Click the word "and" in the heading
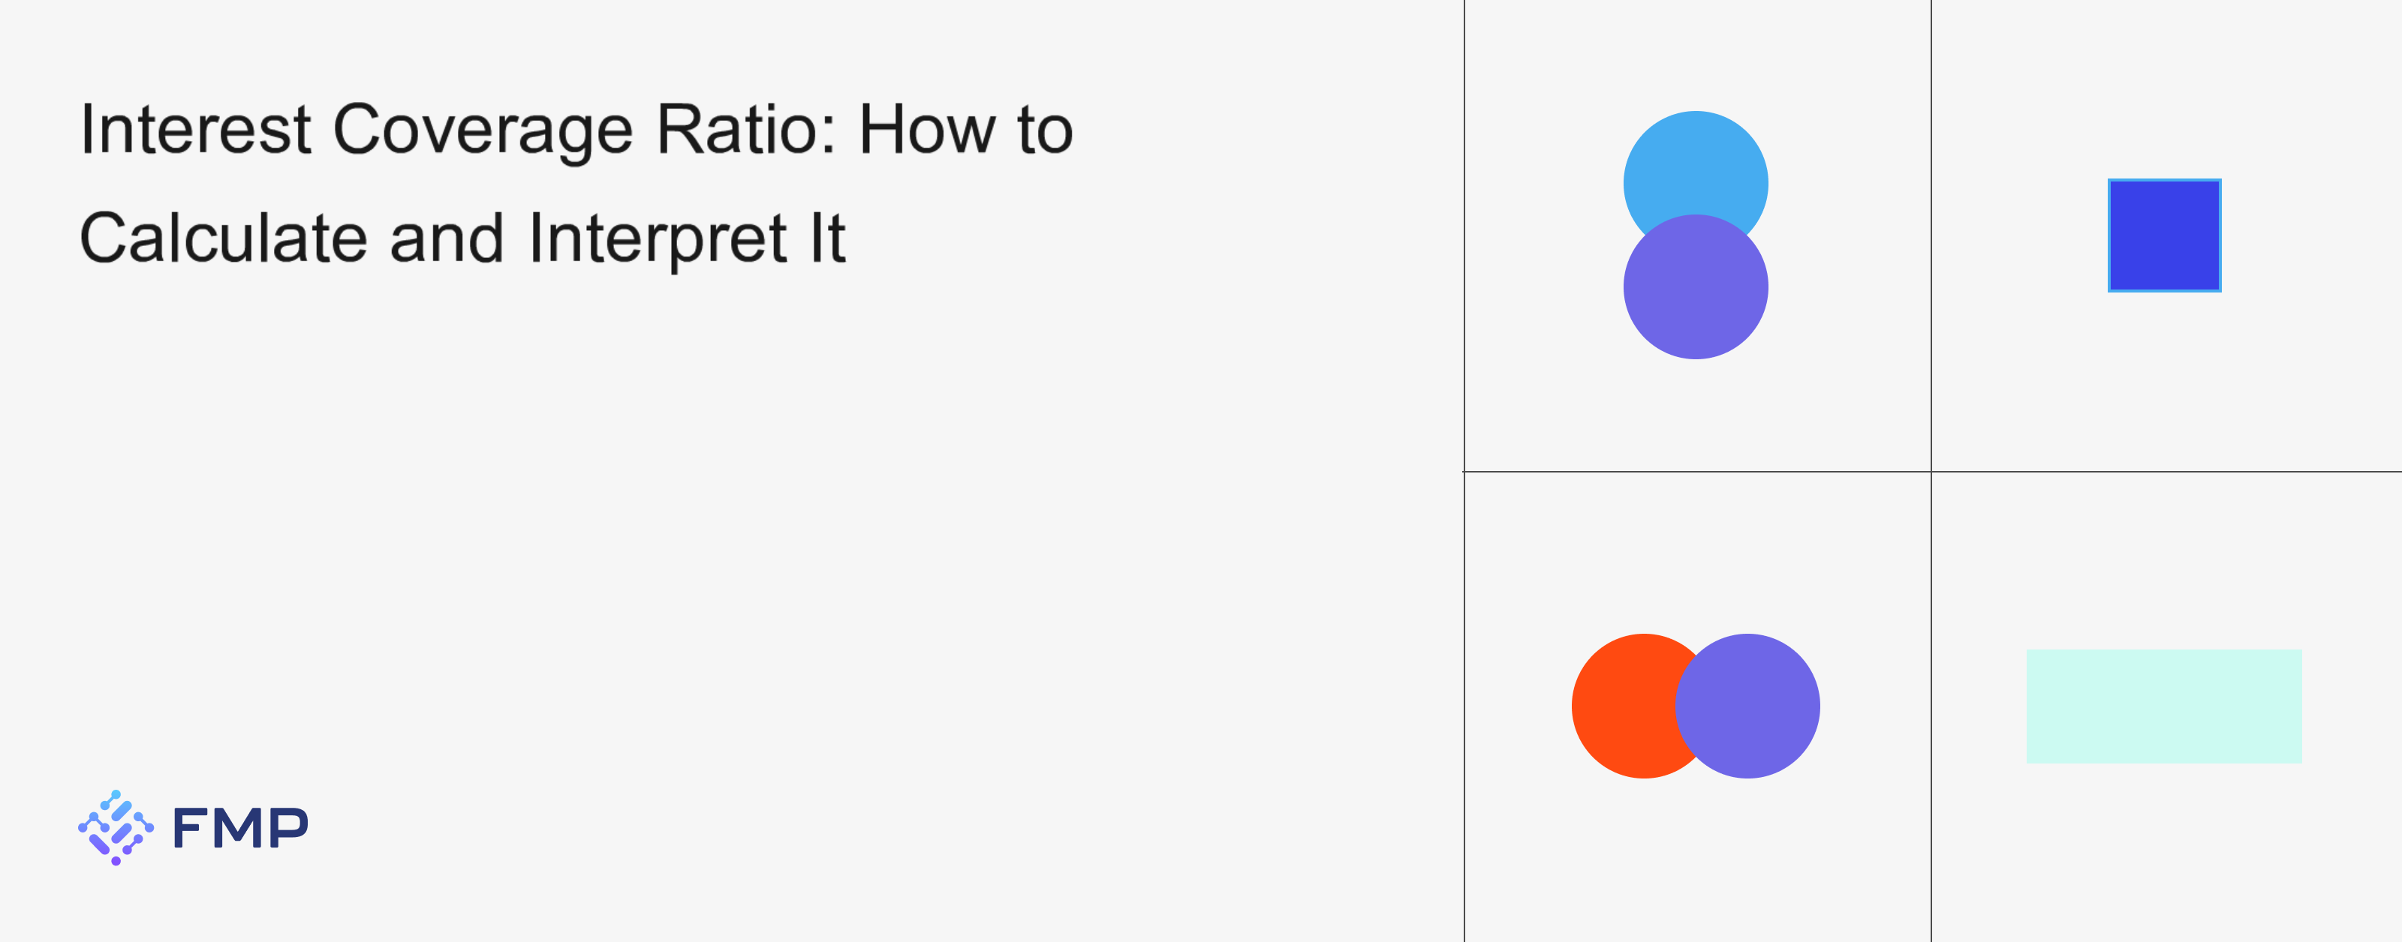This screenshot has height=942, width=2402. pyautogui.click(x=447, y=238)
